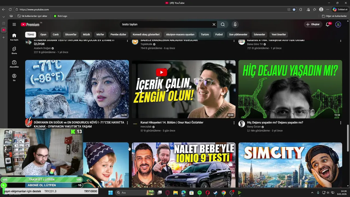This screenshot has height=197, width=350.
Task: Open the notifications bell
Action: point(328,24)
